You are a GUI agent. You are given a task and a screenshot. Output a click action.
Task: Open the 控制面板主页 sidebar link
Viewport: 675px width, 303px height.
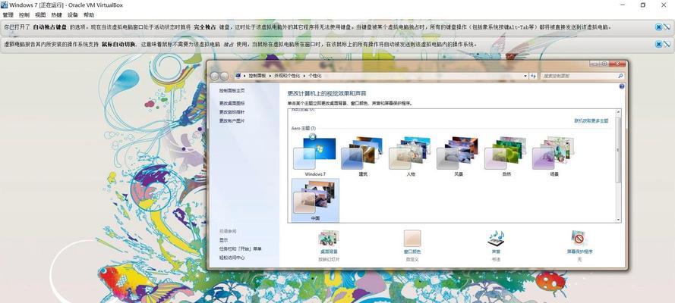(x=232, y=91)
